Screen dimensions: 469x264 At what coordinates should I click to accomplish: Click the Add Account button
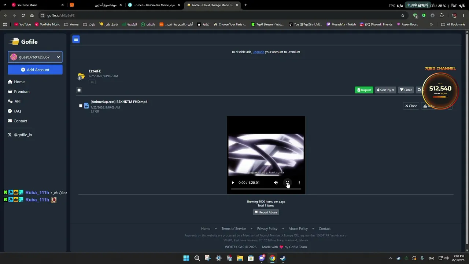[x=35, y=70]
